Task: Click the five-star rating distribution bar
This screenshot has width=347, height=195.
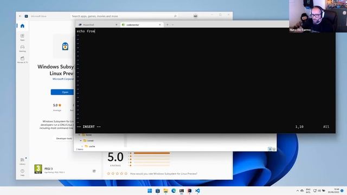Action: tap(152, 153)
